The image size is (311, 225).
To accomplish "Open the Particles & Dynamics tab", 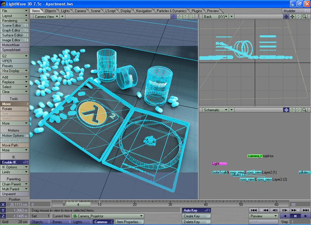I will tap(171, 11).
